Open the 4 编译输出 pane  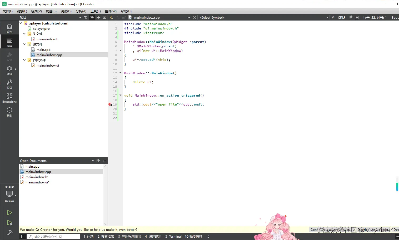click(153, 236)
